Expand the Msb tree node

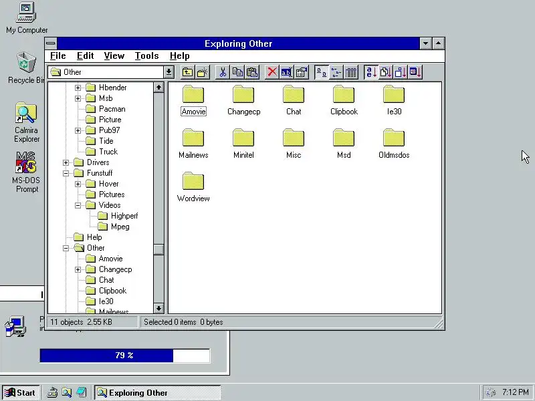point(78,98)
